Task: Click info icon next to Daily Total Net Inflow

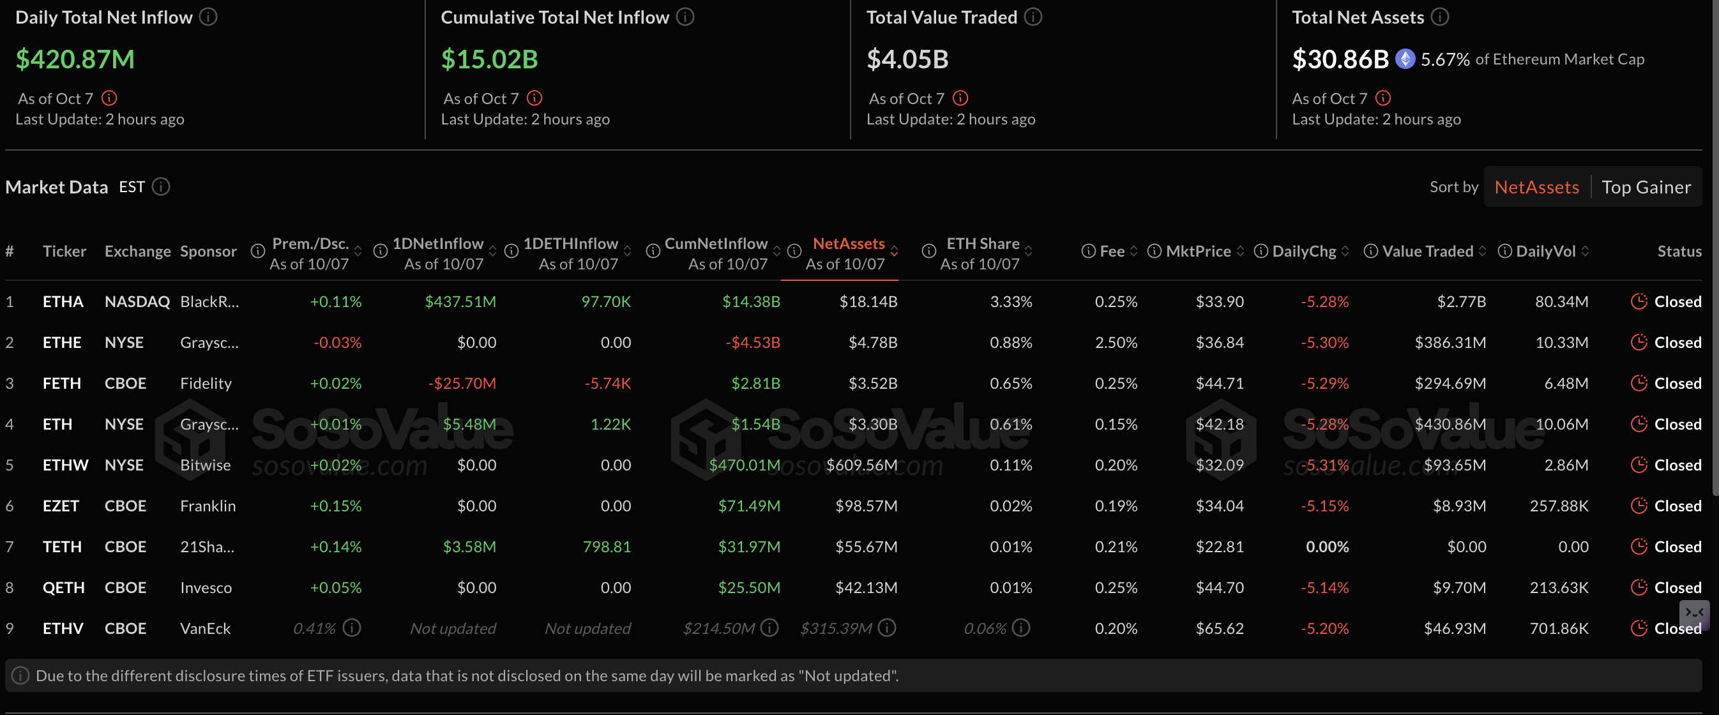Action: click(x=208, y=17)
